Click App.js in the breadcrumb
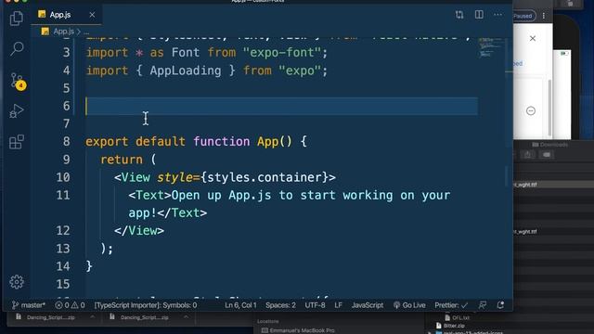Viewport: 594px width, 334px height. (63, 32)
